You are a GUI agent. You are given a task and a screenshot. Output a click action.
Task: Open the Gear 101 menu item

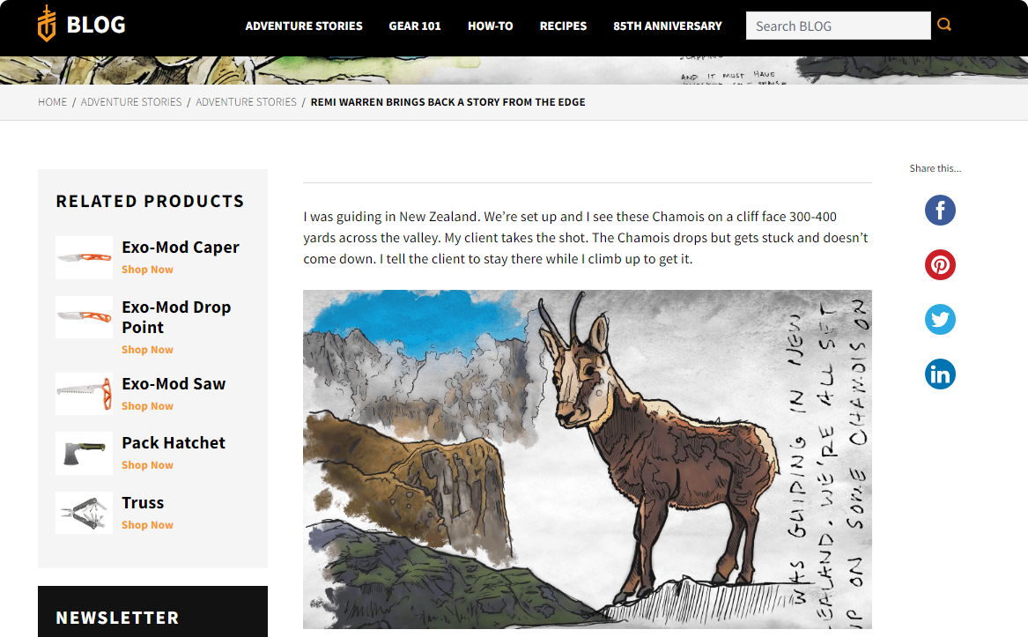(x=415, y=26)
